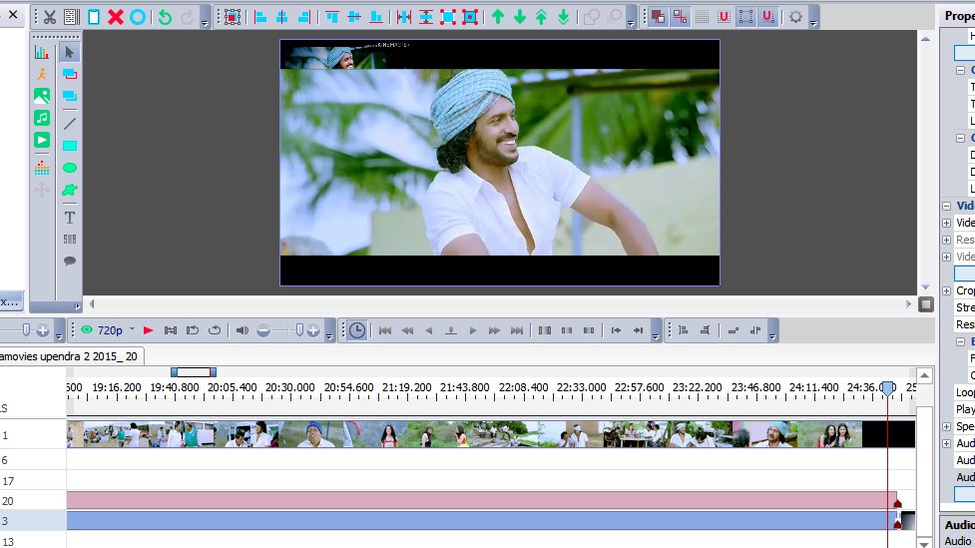The image size is (975, 548).
Task: Click the red X Delete icon
Action: (116, 17)
